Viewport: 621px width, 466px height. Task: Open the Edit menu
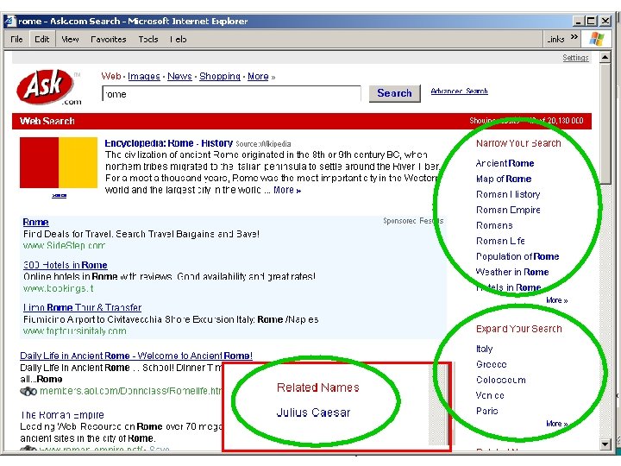(41, 39)
